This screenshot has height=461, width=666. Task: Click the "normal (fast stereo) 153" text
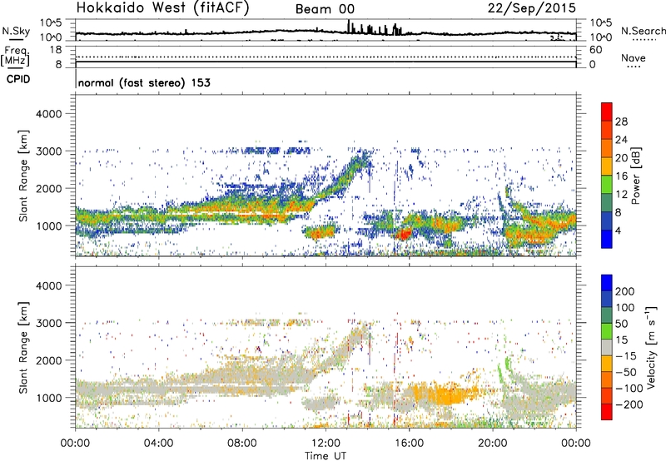[144, 82]
